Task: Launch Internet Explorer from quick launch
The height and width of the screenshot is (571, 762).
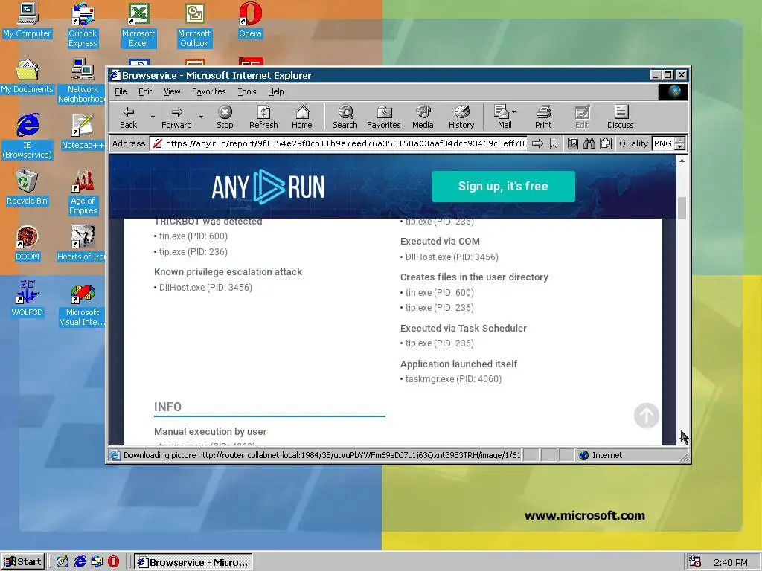Action: coord(80,562)
